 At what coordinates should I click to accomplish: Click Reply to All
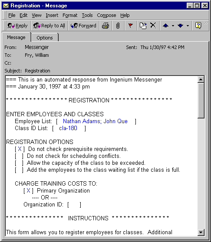pyautogui.click(x=49, y=26)
